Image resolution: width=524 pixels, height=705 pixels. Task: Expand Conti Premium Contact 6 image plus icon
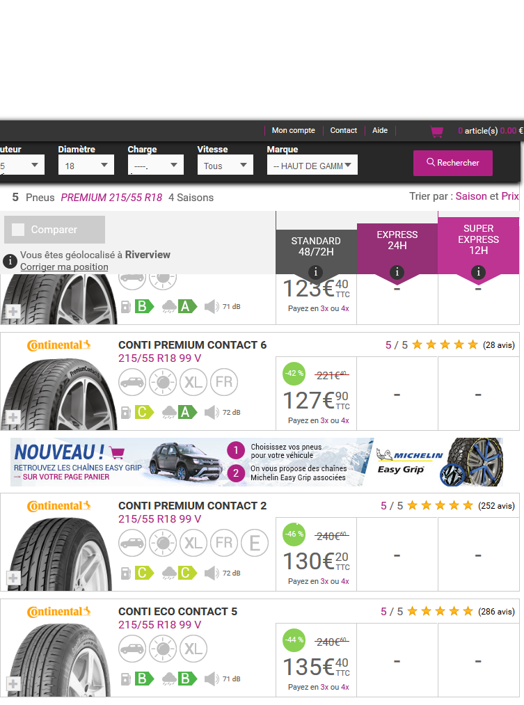(x=13, y=418)
